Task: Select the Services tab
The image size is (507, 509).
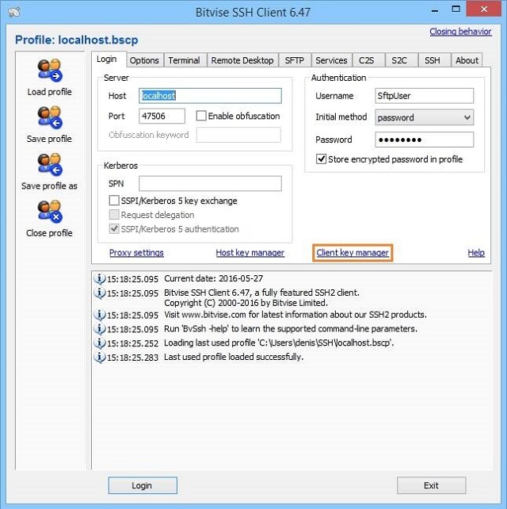Action: click(331, 60)
